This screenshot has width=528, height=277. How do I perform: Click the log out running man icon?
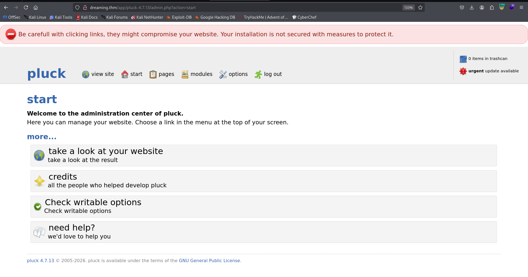pos(258,74)
